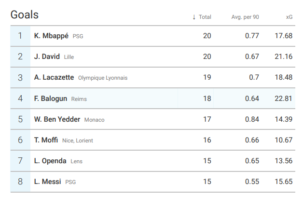Select W. Ben Yedder row
The height and width of the screenshot is (197, 303).
tap(57, 119)
